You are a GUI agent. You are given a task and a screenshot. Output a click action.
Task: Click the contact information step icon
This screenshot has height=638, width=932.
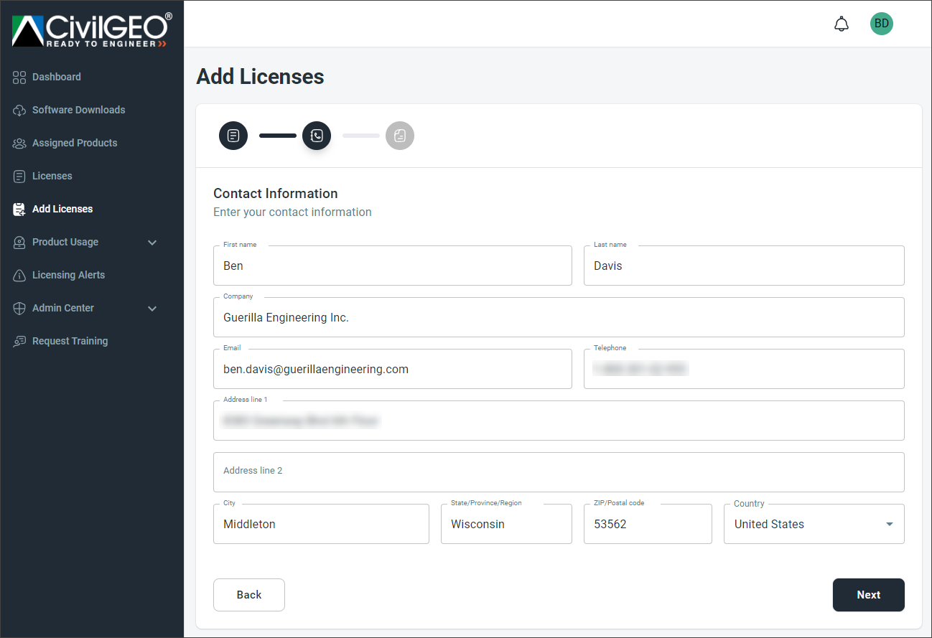pyautogui.click(x=317, y=136)
